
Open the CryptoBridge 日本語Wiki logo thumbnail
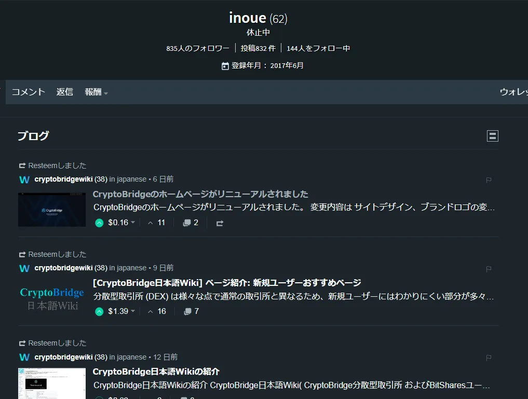coord(52,299)
